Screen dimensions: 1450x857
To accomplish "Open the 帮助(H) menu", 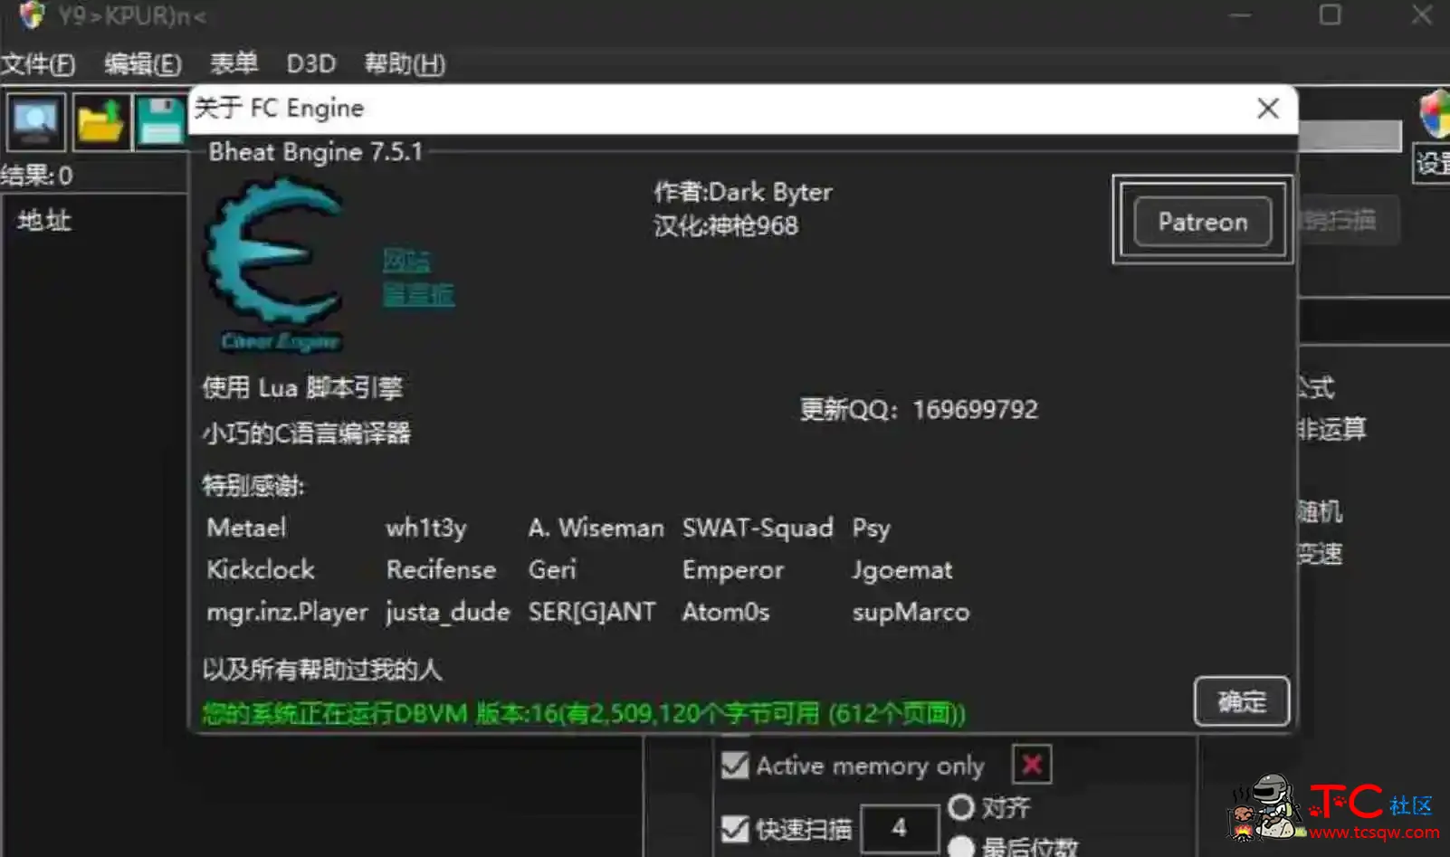I will [x=405, y=64].
